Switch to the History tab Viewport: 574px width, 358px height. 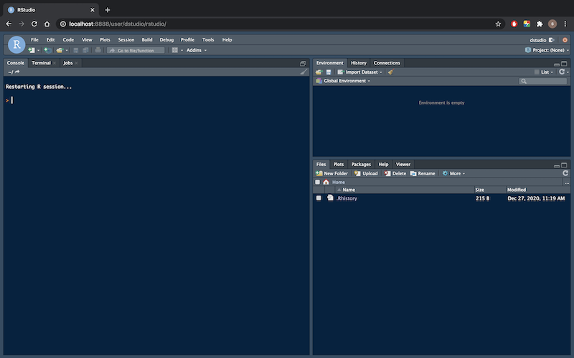[358, 63]
